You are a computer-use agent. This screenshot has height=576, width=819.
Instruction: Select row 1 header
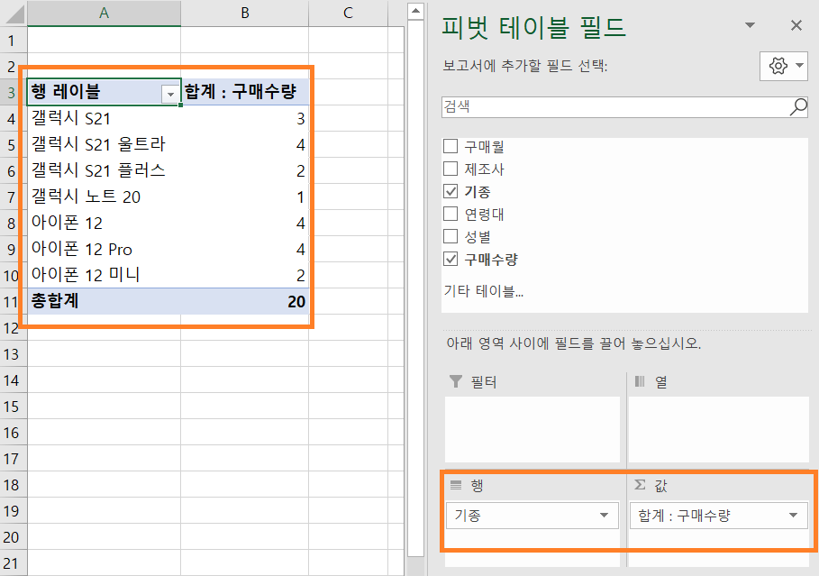[x=12, y=41]
